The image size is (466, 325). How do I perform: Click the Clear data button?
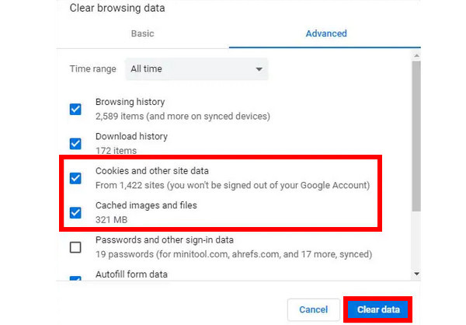(x=378, y=309)
